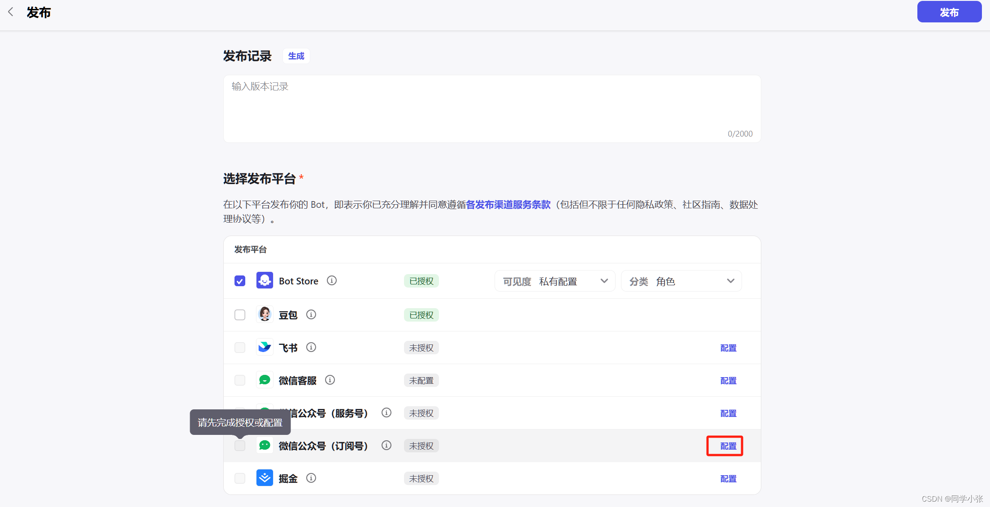This screenshot has height=507, width=990.
Task: Click the 发布 page title
Action: point(39,12)
